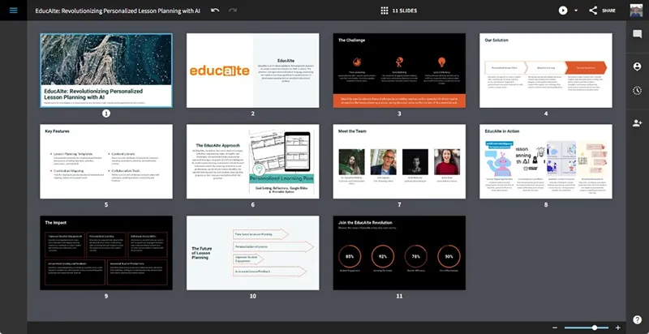649x334 pixels.
Task: Start presentation with the play button
Action: pyautogui.click(x=563, y=11)
